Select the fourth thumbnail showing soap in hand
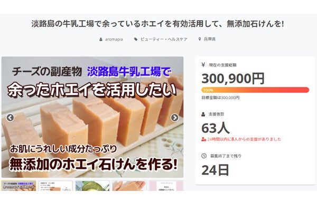 point(129,186)
